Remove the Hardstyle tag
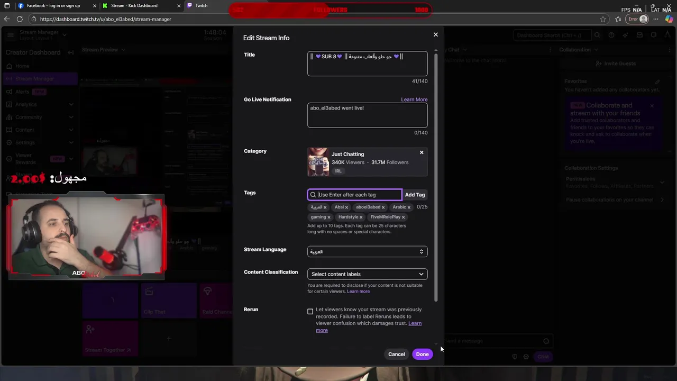Viewport: 677px width, 381px height. [361, 217]
